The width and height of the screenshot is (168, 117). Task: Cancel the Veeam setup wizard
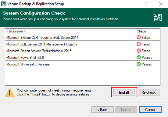tap(150, 109)
